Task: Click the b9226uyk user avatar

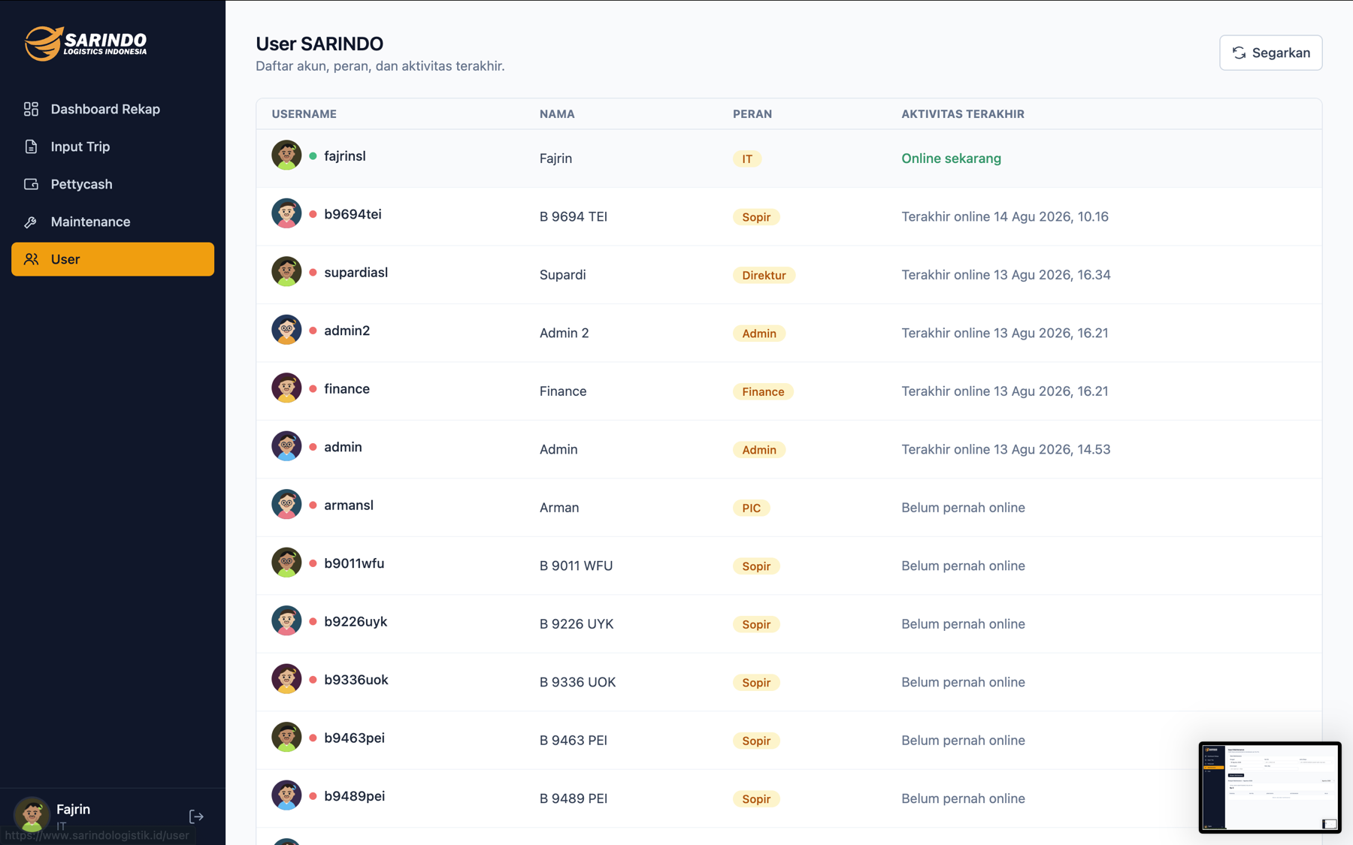Action: pos(286,620)
